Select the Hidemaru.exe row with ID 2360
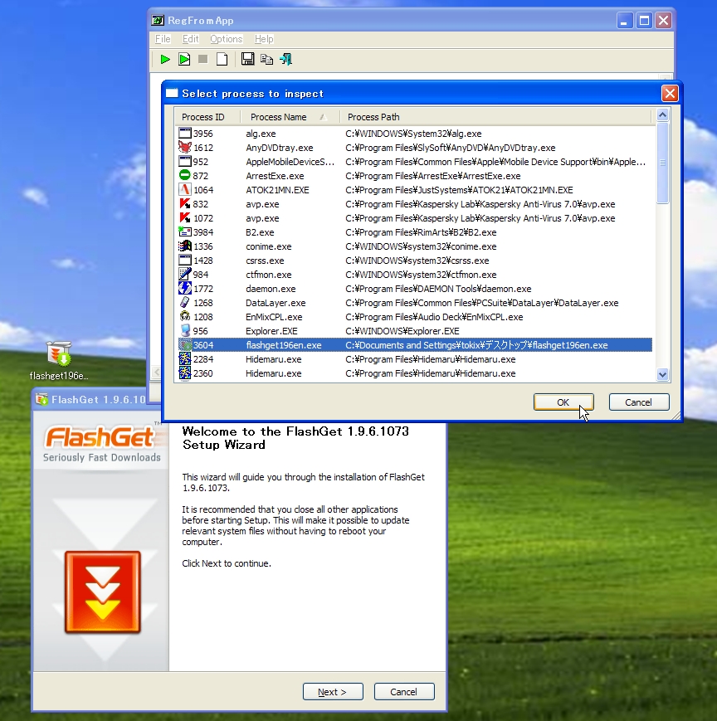Viewport: 717px width, 721px height. (415, 373)
